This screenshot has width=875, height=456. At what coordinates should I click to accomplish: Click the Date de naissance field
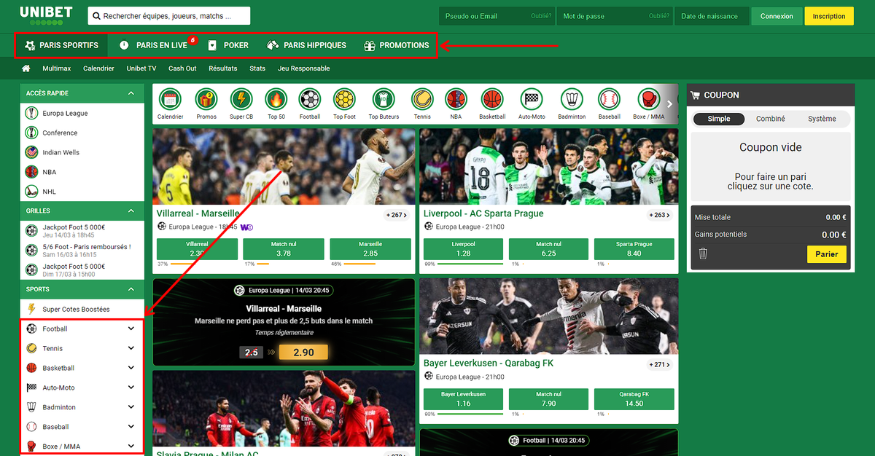pos(711,16)
